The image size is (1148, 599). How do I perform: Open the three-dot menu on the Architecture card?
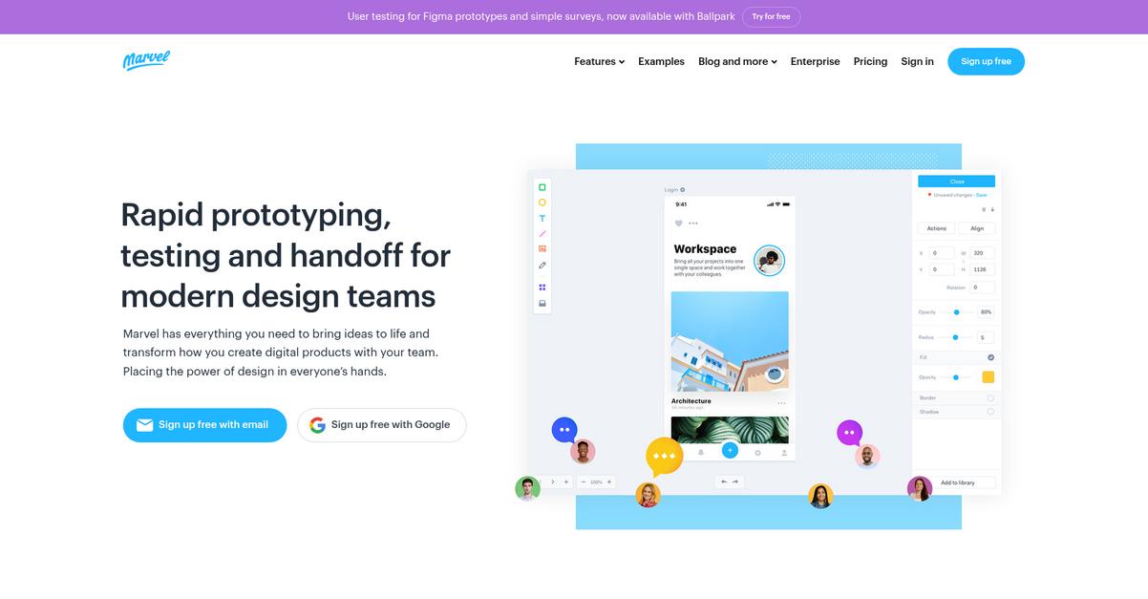(x=781, y=403)
